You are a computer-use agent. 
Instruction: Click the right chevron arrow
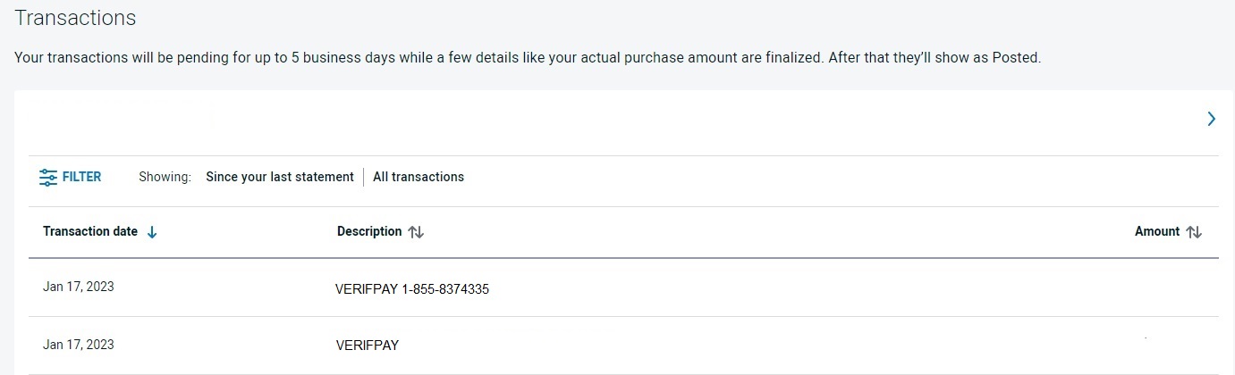(1211, 119)
